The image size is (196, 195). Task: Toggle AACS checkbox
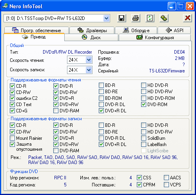166,178
